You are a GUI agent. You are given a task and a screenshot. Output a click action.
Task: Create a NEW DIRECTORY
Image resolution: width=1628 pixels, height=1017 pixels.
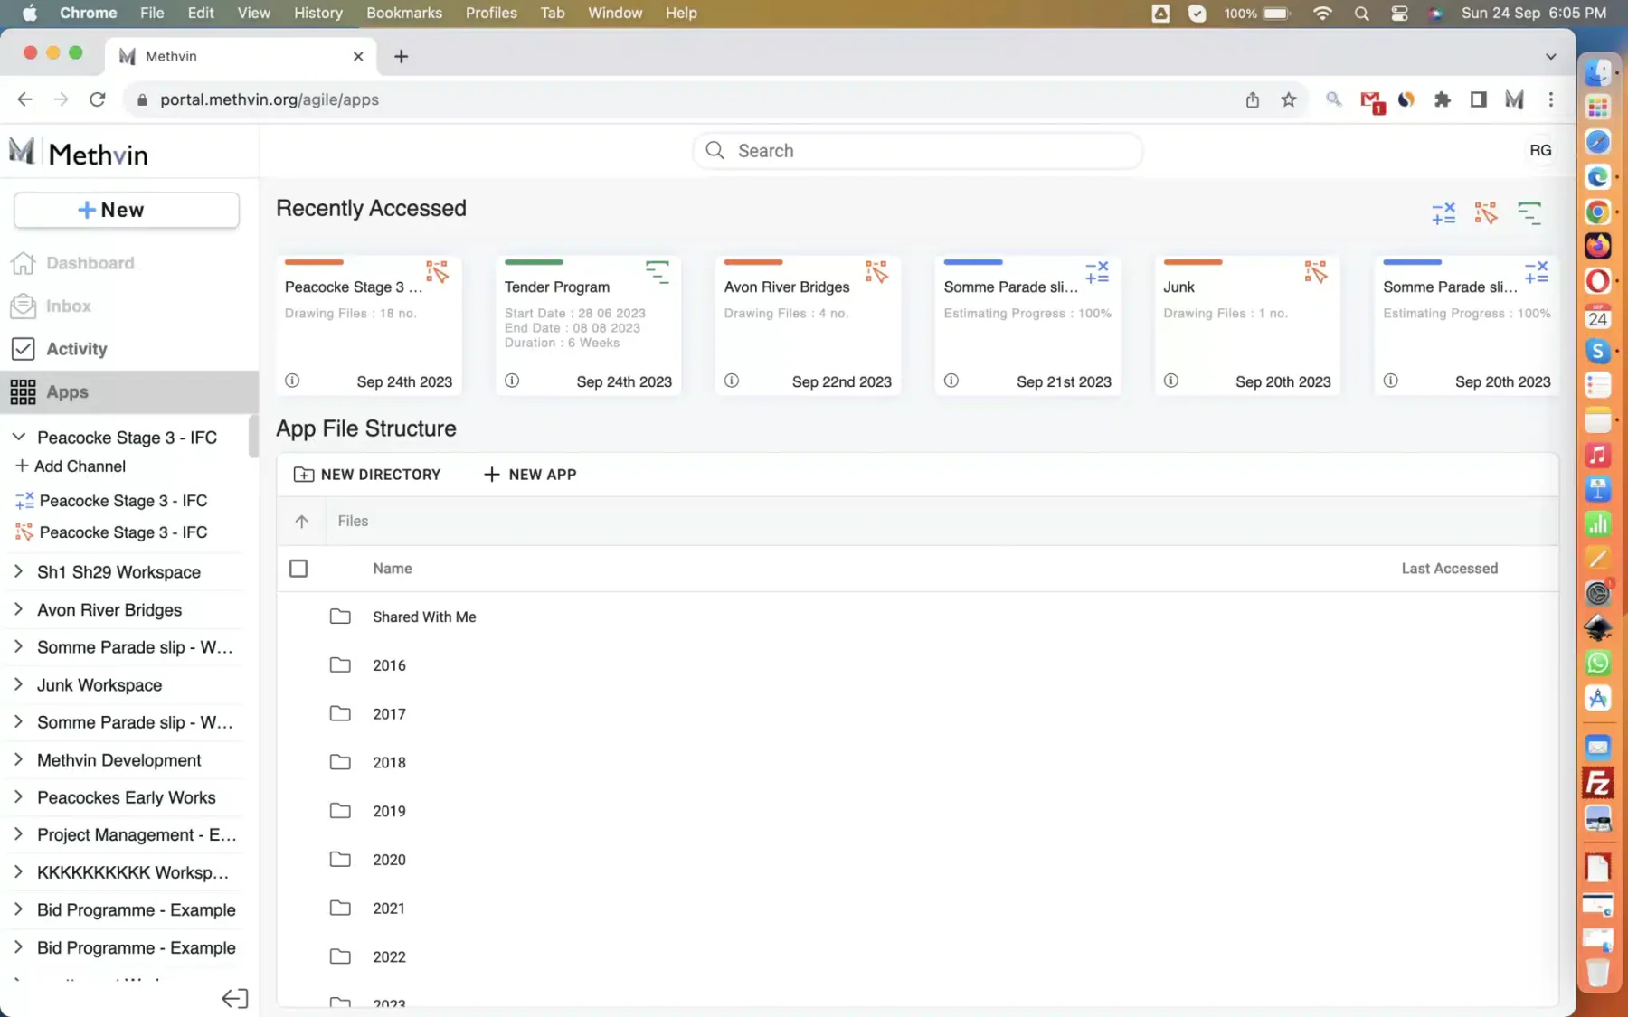pyautogui.click(x=367, y=475)
